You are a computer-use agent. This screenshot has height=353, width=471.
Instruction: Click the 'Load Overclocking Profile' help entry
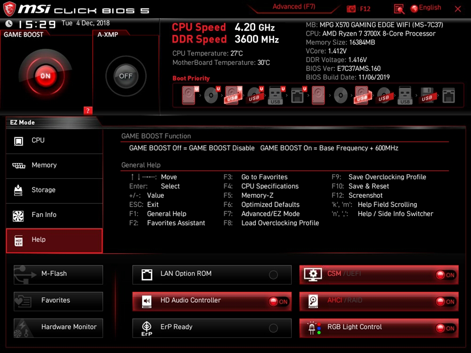[280, 223]
